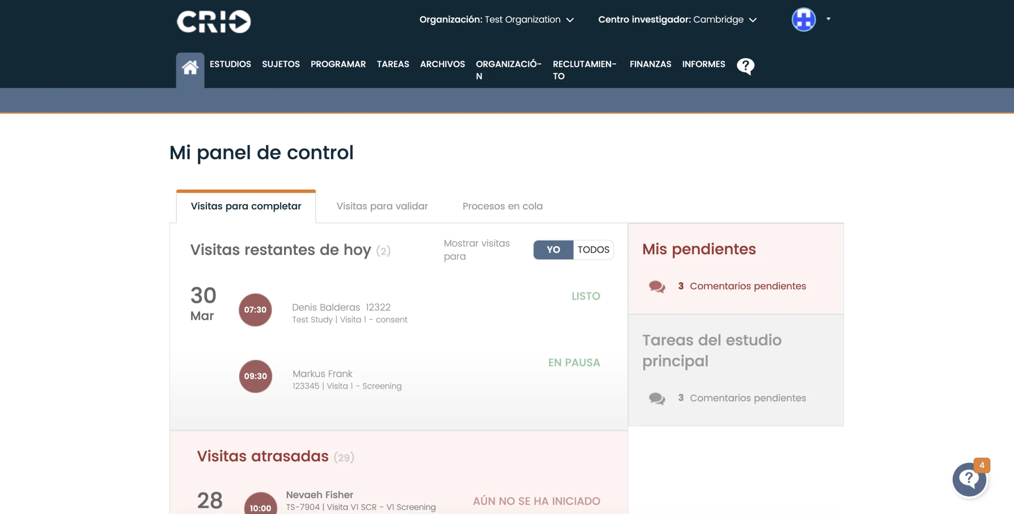The height and width of the screenshot is (514, 1014).
Task: Switch to Visitas para validar tab
Action: [382, 206]
